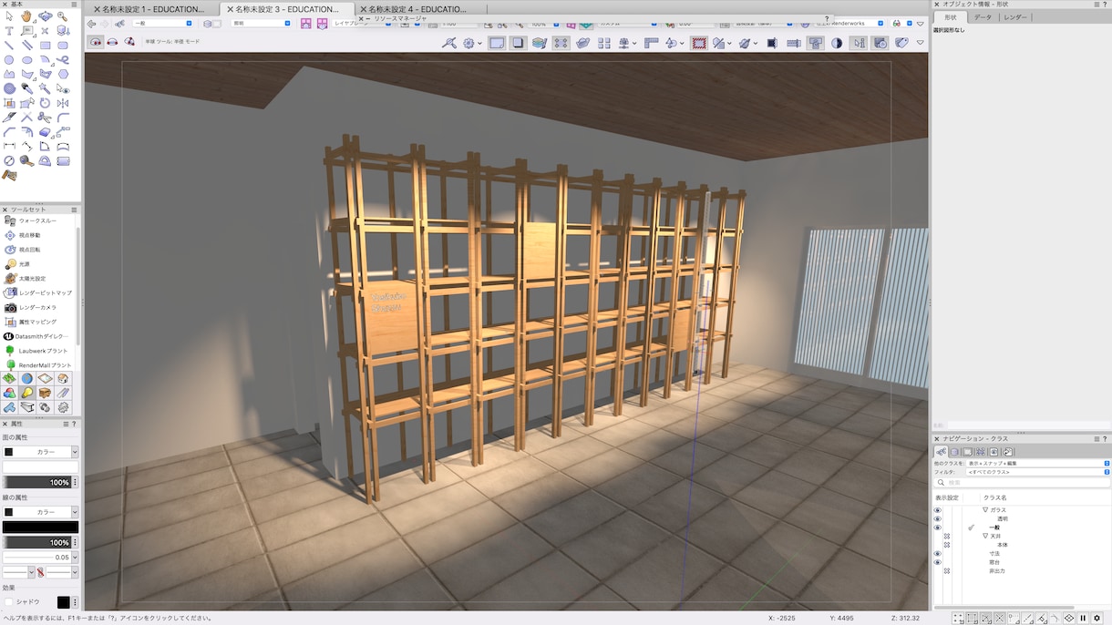Select the Laubwerkプラント tool
This screenshot has width=1112, height=625.
pos(38,351)
